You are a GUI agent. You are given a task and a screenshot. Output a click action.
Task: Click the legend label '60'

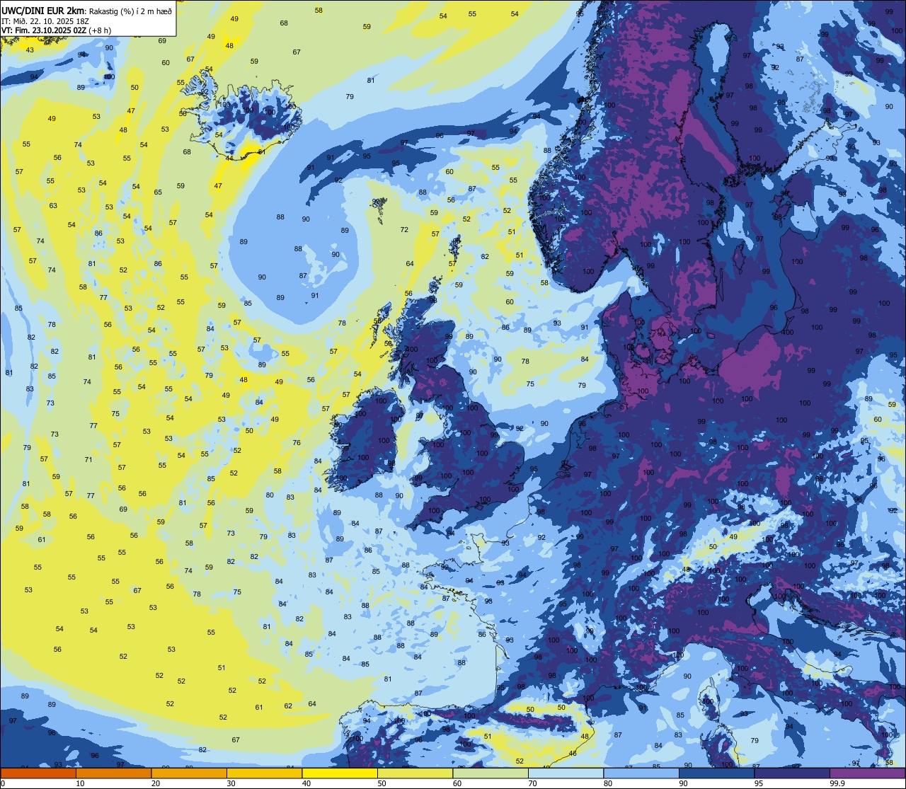457,783
